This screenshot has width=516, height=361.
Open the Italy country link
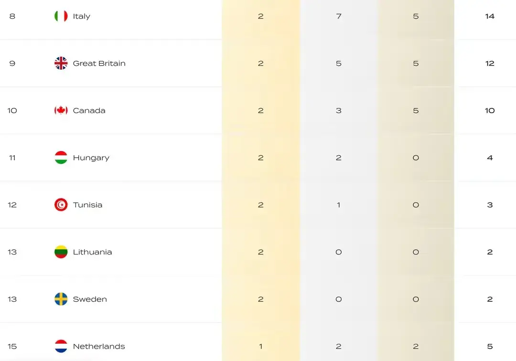coord(81,16)
